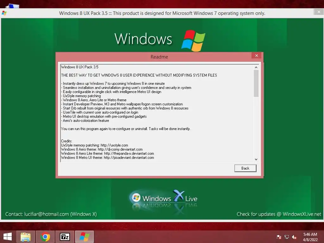Close the Windows 8 UX Pack window

point(319,12)
